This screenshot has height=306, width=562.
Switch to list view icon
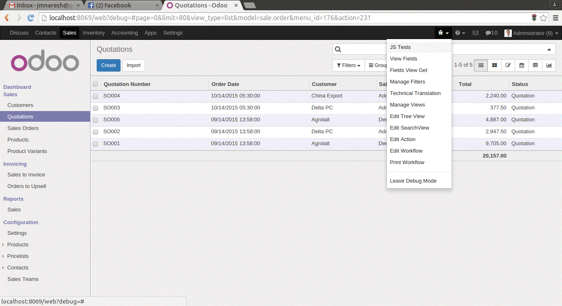pyautogui.click(x=481, y=65)
